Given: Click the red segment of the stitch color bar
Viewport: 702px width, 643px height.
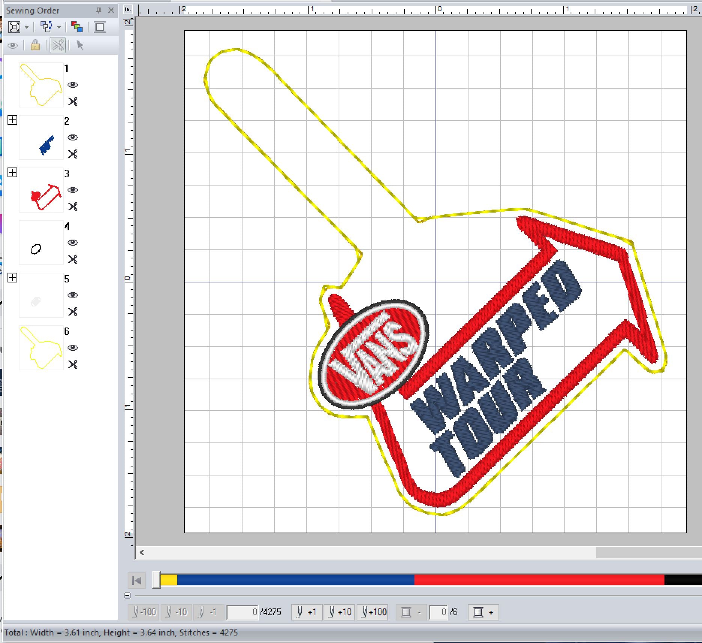Looking at the screenshot, I should pos(539,580).
